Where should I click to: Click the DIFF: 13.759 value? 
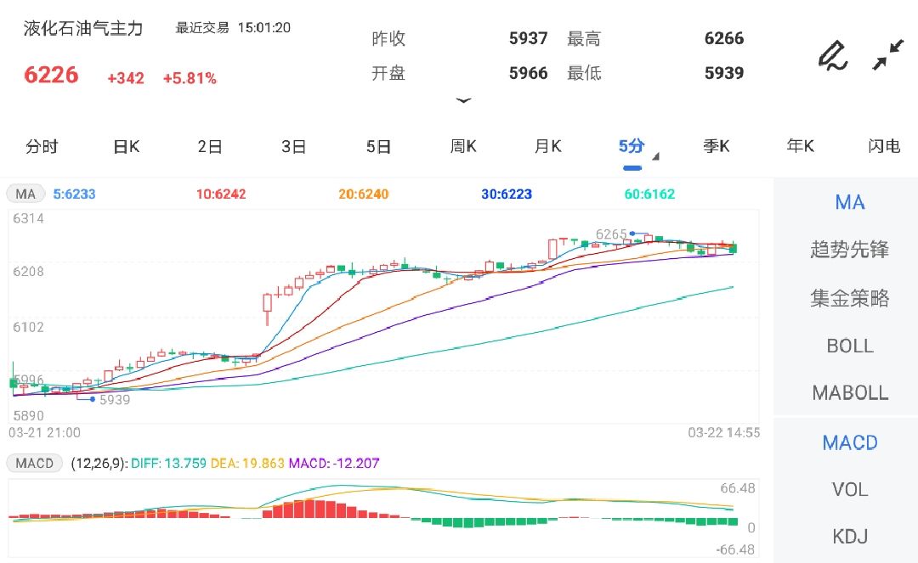168,464
